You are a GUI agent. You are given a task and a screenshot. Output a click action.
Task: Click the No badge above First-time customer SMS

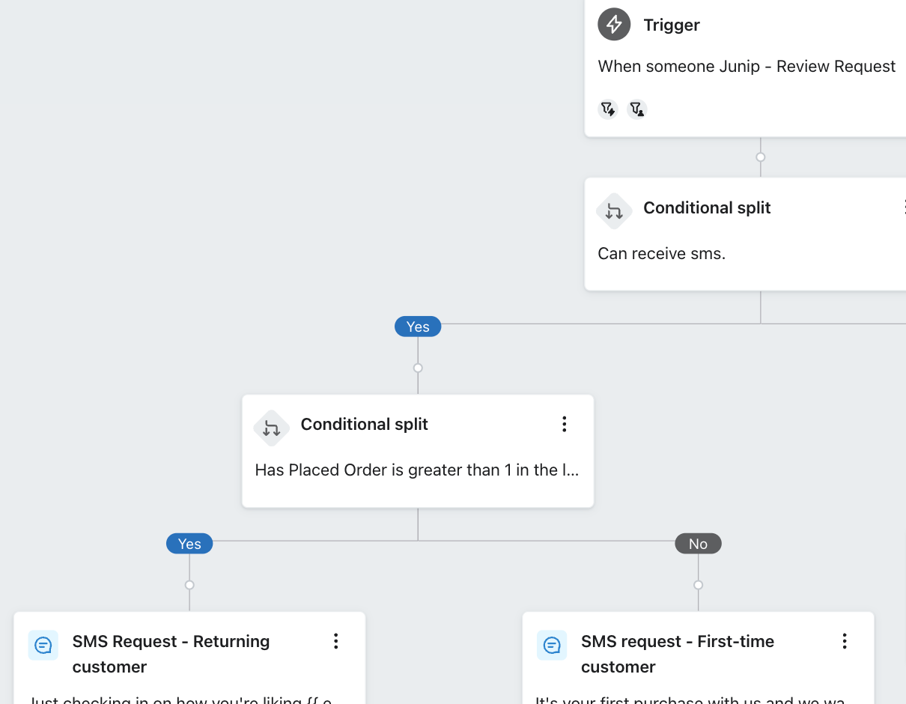(x=698, y=544)
